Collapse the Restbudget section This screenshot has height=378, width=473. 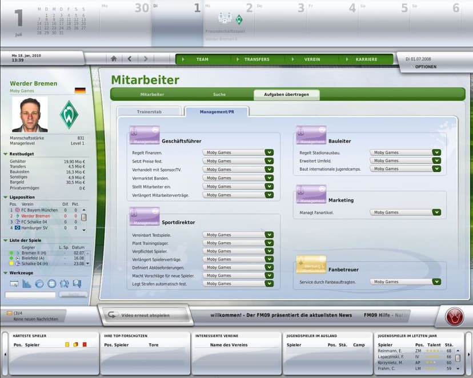pos(5,154)
